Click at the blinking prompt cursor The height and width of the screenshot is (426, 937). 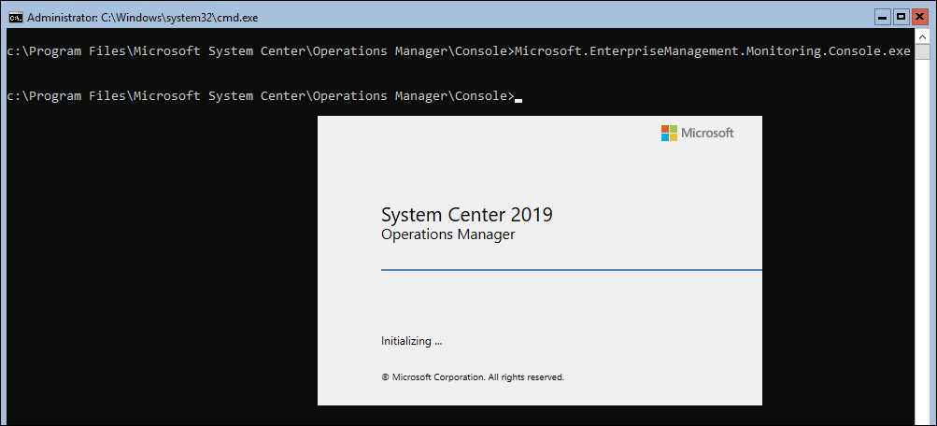518,100
